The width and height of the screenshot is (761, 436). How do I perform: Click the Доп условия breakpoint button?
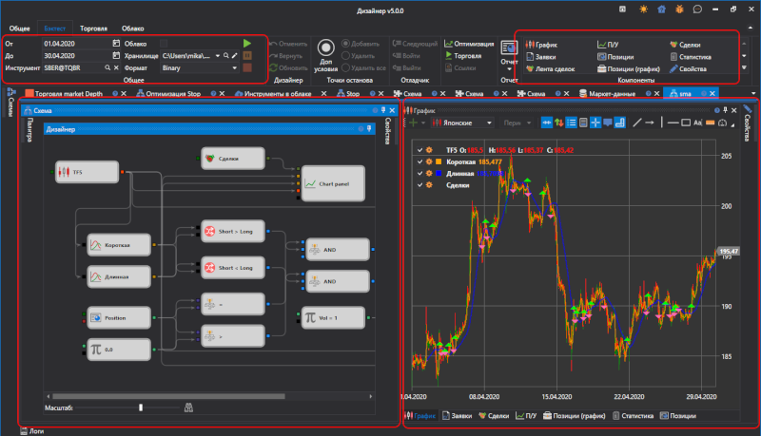pos(325,56)
